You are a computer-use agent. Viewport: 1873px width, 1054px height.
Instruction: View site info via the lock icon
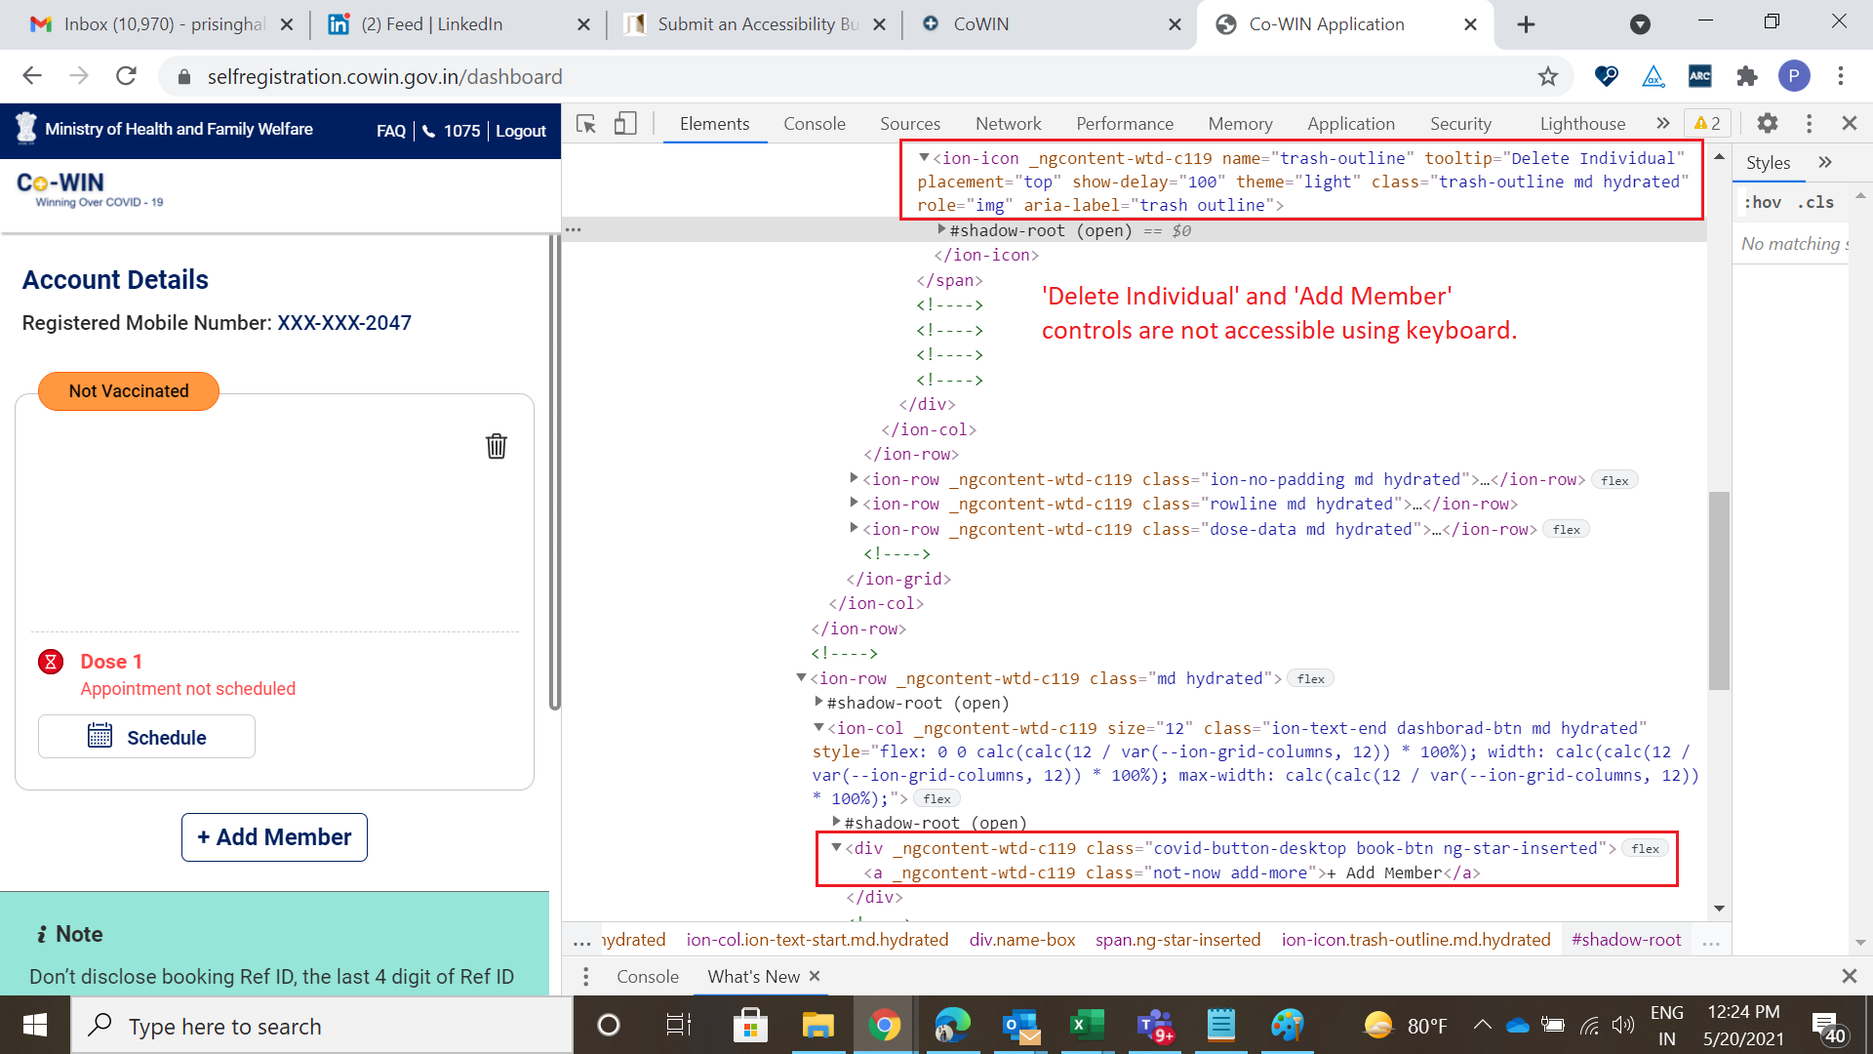pos(183,76)
